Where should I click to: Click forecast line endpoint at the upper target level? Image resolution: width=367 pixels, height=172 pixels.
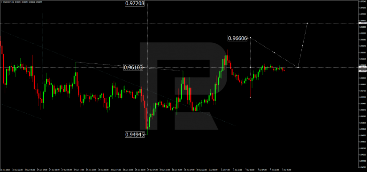307,23
